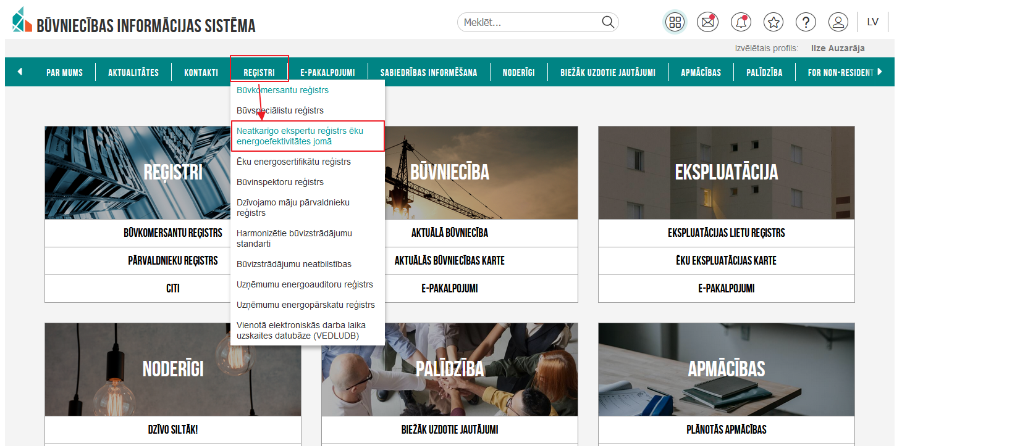
Task: Open the favorites star icon
Action: pyautogui.click(x=773, y=22)
